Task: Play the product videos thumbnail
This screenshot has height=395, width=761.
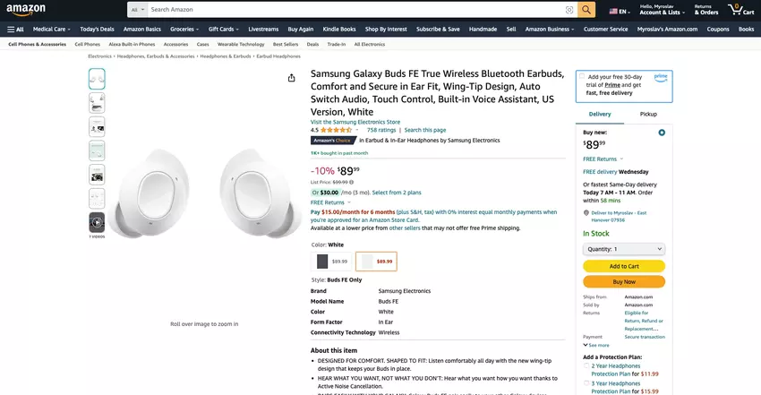Action: click(97, 221)
